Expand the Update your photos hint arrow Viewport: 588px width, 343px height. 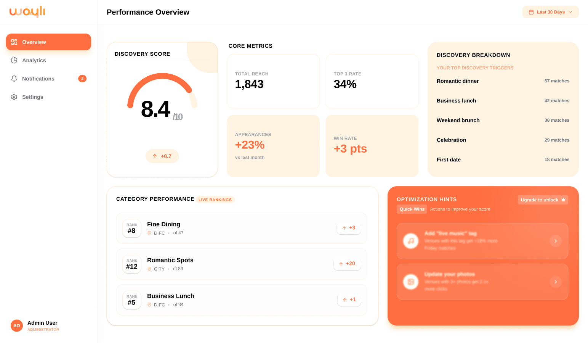click(556, 282)
